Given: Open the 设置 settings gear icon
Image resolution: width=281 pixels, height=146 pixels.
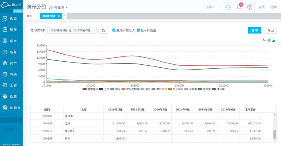Looking at the screenshot, I should pyautogui.click(x=5, y=96).
